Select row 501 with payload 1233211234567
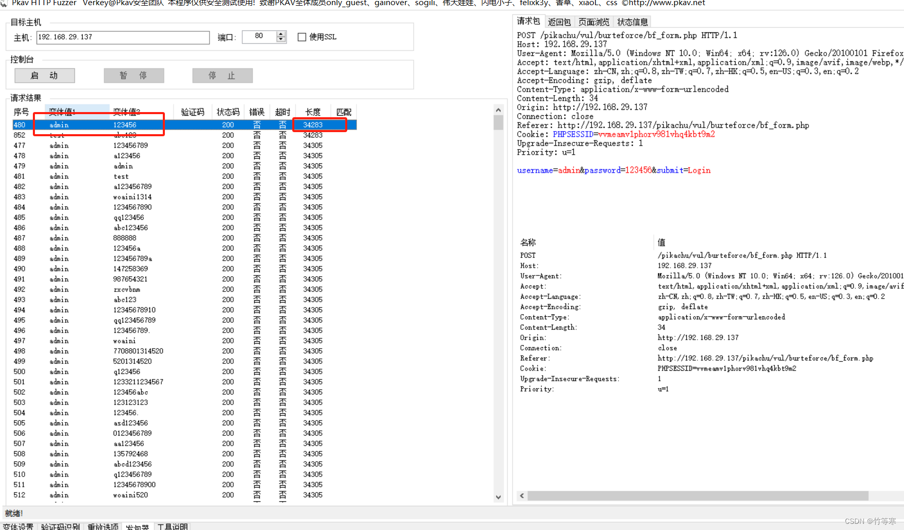 tap(184, 382)
